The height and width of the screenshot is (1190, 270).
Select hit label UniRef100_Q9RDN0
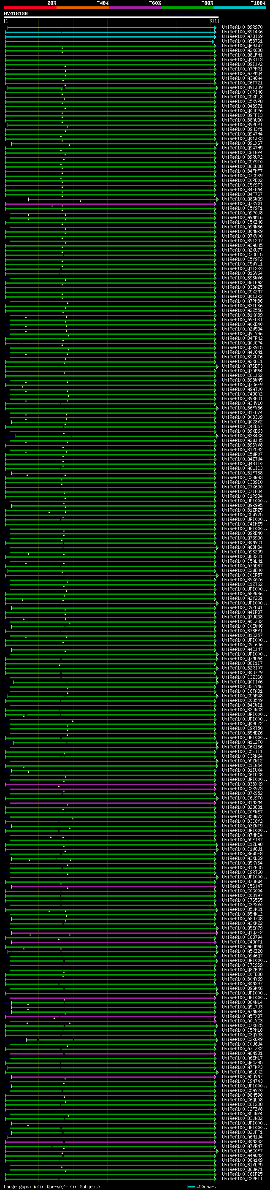(x=242, y=534)
